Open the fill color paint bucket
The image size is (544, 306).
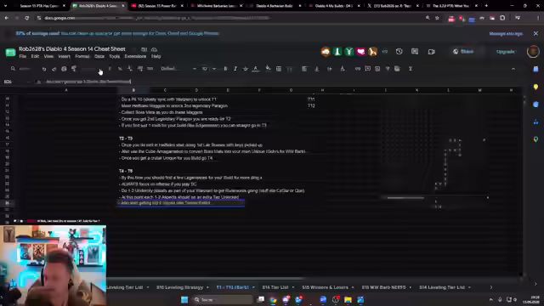point(268,69)
